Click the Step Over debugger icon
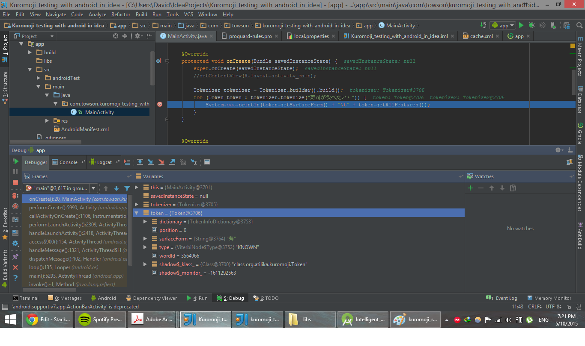 coord(140,162)
